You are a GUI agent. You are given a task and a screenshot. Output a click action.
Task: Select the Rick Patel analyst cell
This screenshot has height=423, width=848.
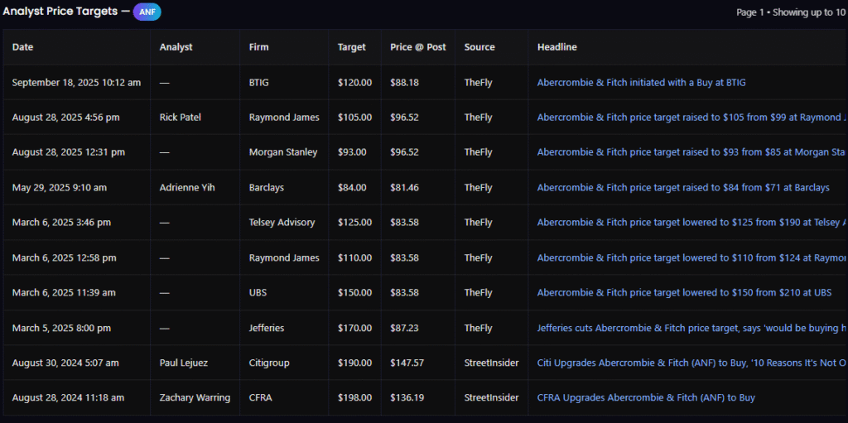pos(181,118)
